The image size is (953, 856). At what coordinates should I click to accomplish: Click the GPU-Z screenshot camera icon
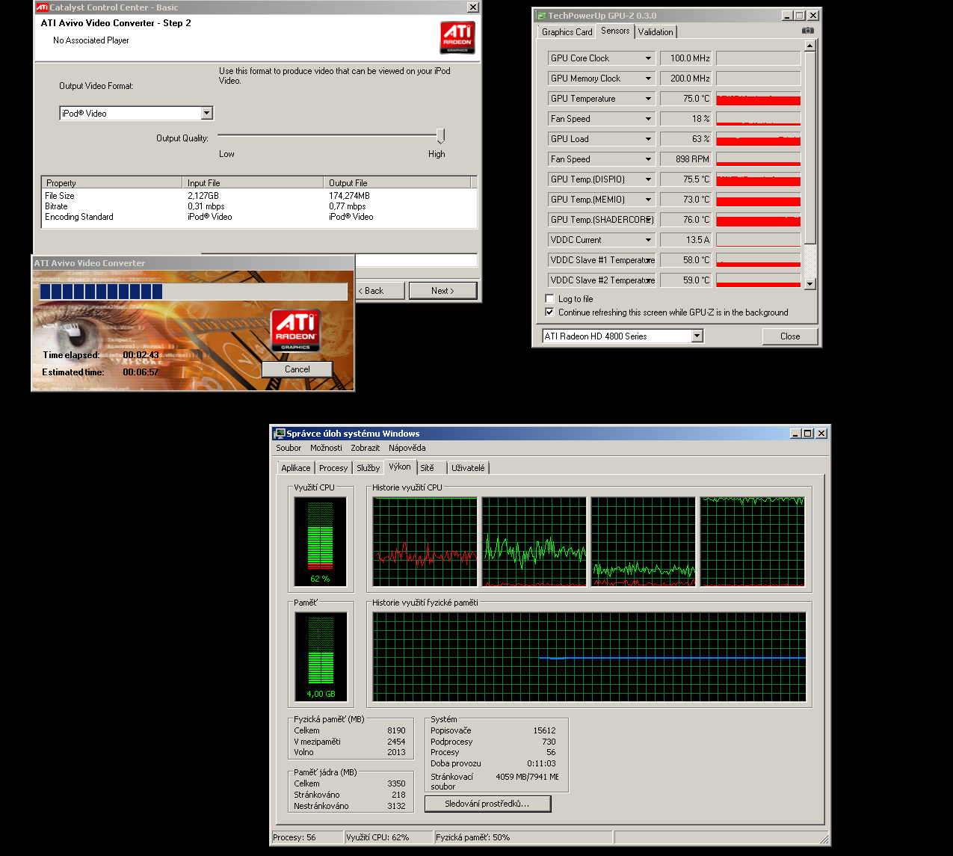click(x=807, y=31)
